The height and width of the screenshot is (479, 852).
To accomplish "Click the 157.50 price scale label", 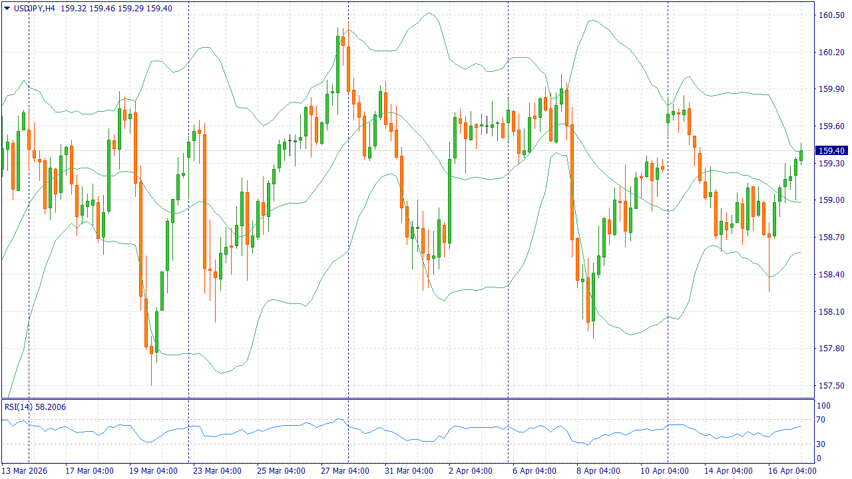I will click(831, 386).
